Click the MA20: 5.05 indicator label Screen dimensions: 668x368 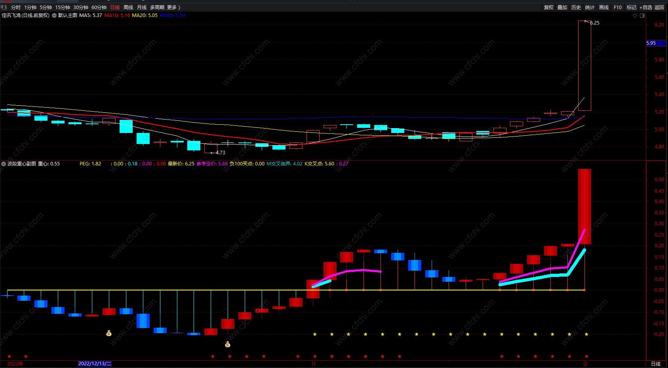pyautogui.click(x=145, y=15)
